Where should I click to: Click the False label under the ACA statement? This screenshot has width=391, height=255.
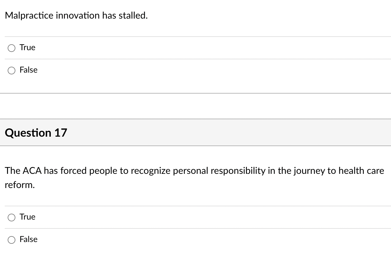pyautogui.click(x=28, y=239)
